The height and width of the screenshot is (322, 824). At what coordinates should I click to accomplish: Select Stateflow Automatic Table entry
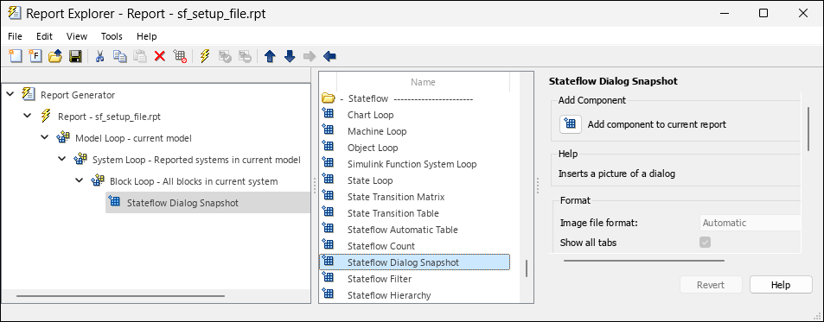[403, 229]
